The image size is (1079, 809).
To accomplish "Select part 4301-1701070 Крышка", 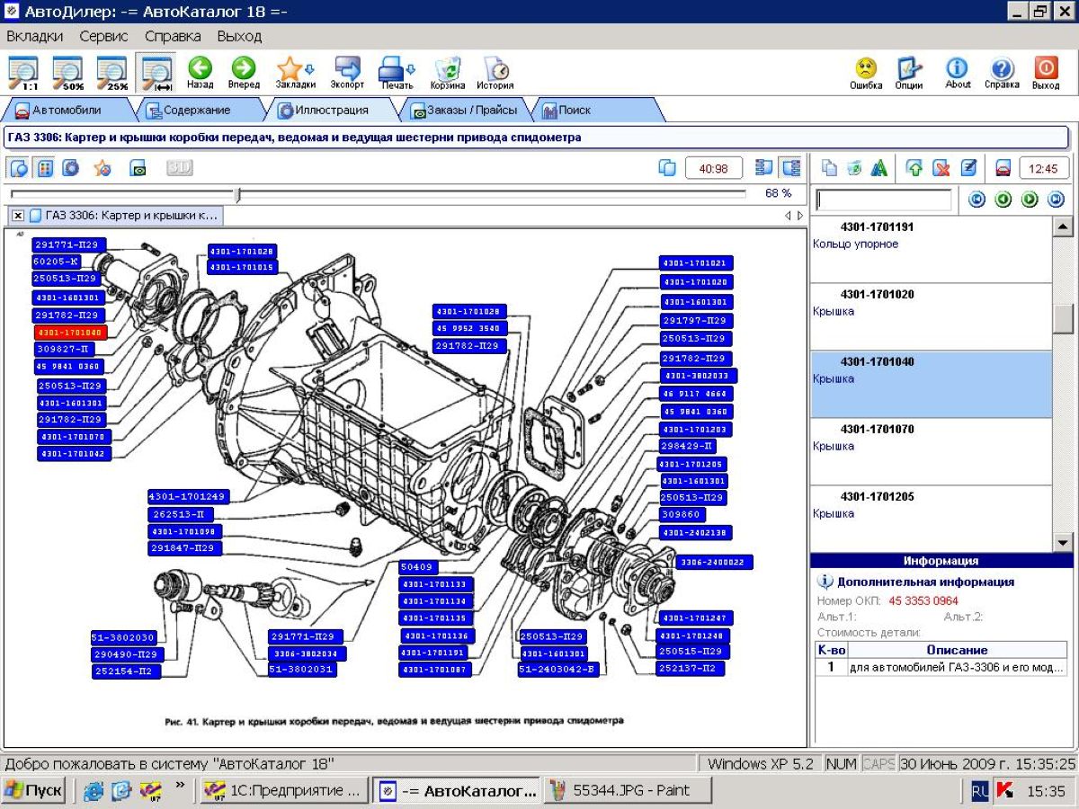I will point(931,451).
